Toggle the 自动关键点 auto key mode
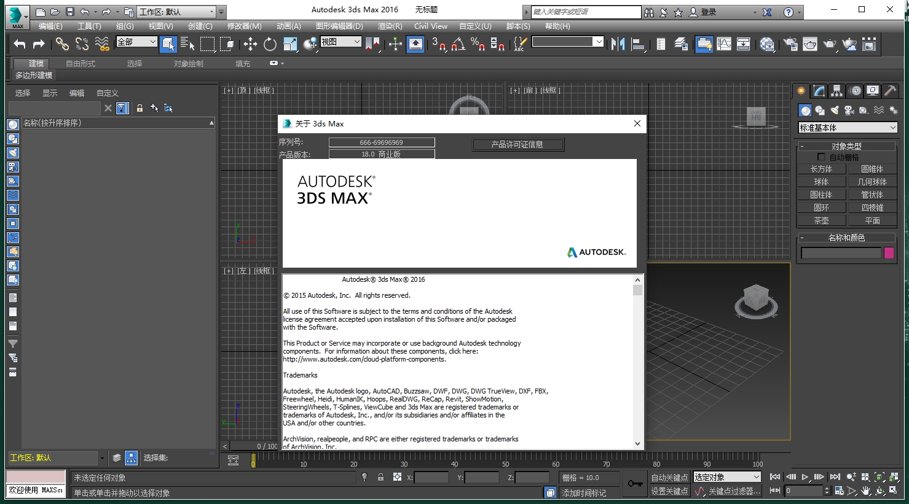 tap(669, 477)
